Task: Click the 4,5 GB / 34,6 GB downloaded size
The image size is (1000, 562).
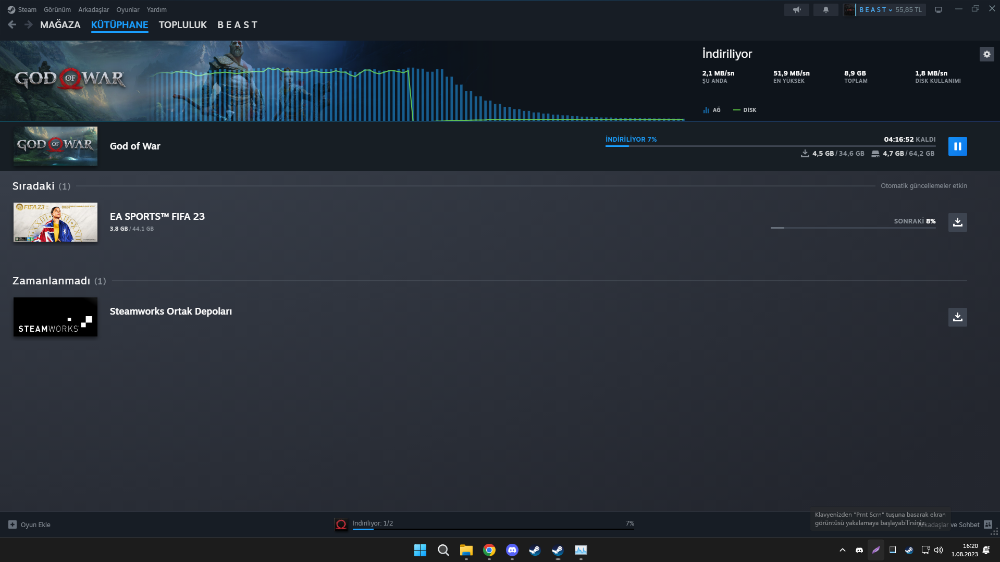Action: click(833, 153)
